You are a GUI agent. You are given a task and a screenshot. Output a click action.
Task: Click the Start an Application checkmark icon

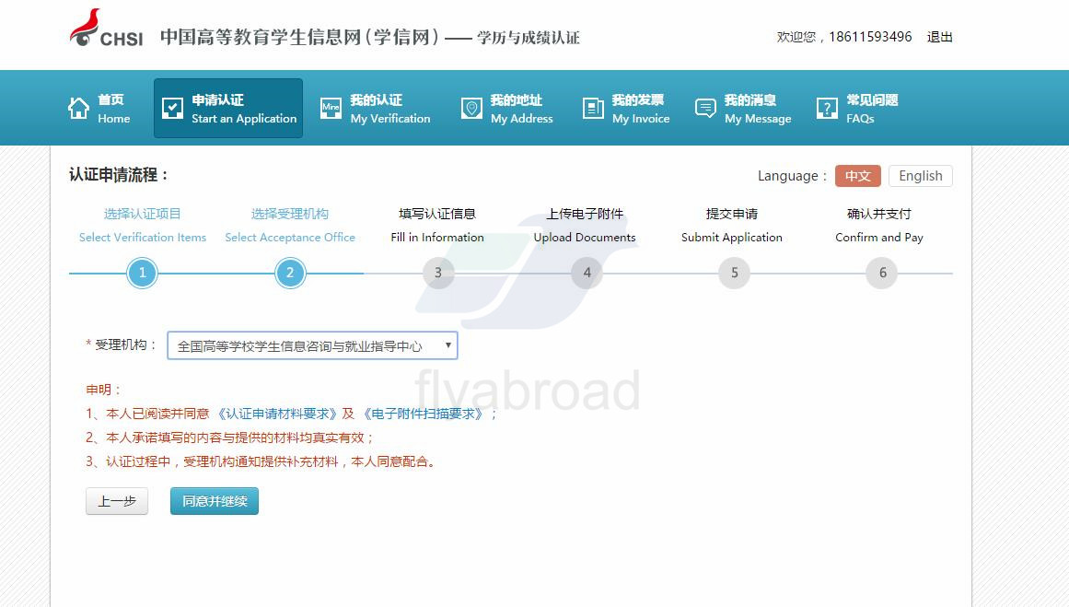(x=172, y=109)
